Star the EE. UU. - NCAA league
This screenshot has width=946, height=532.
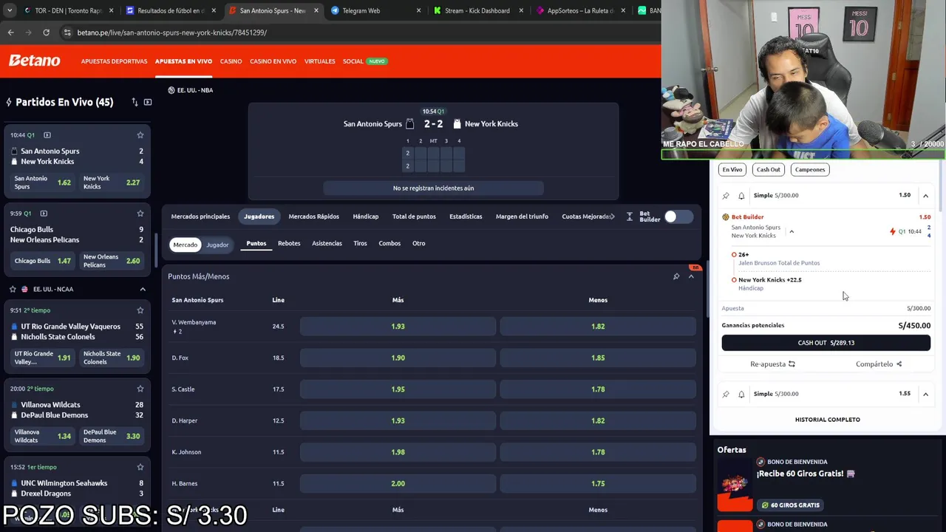(x=13, y=289)
